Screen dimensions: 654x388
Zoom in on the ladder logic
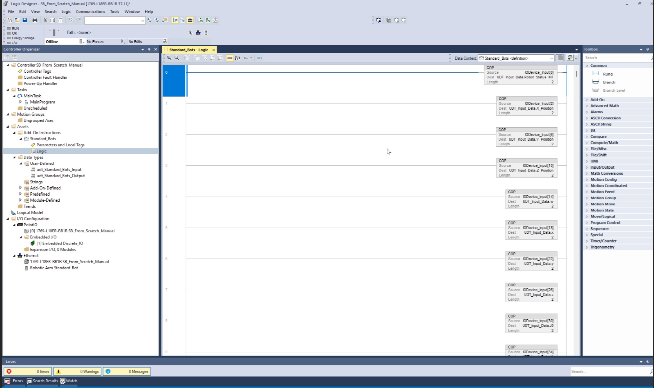point(169,58)
